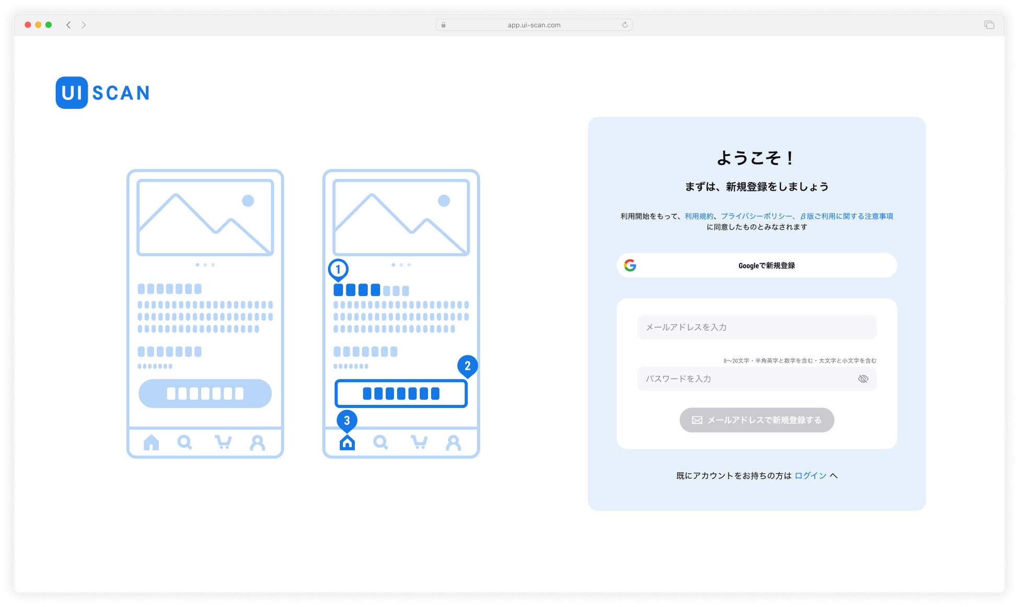Viewport: 1019px width, 607px height.
Task: Click numbered marker 3 above home icon
Action: [x=346, y=420]
